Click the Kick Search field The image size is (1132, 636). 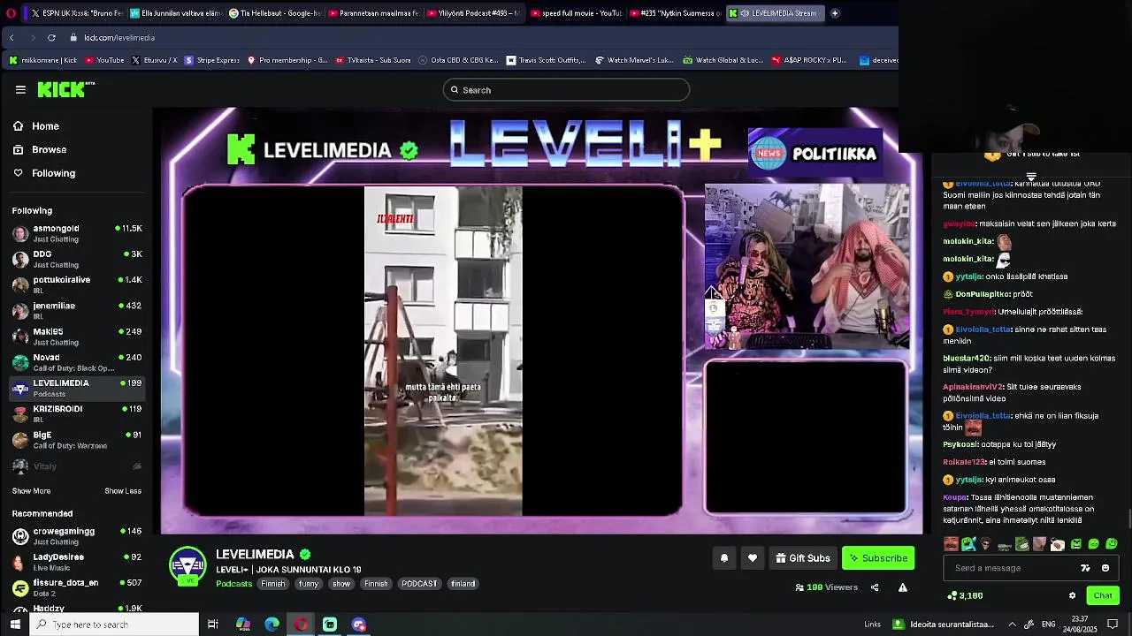coord(566,89)
